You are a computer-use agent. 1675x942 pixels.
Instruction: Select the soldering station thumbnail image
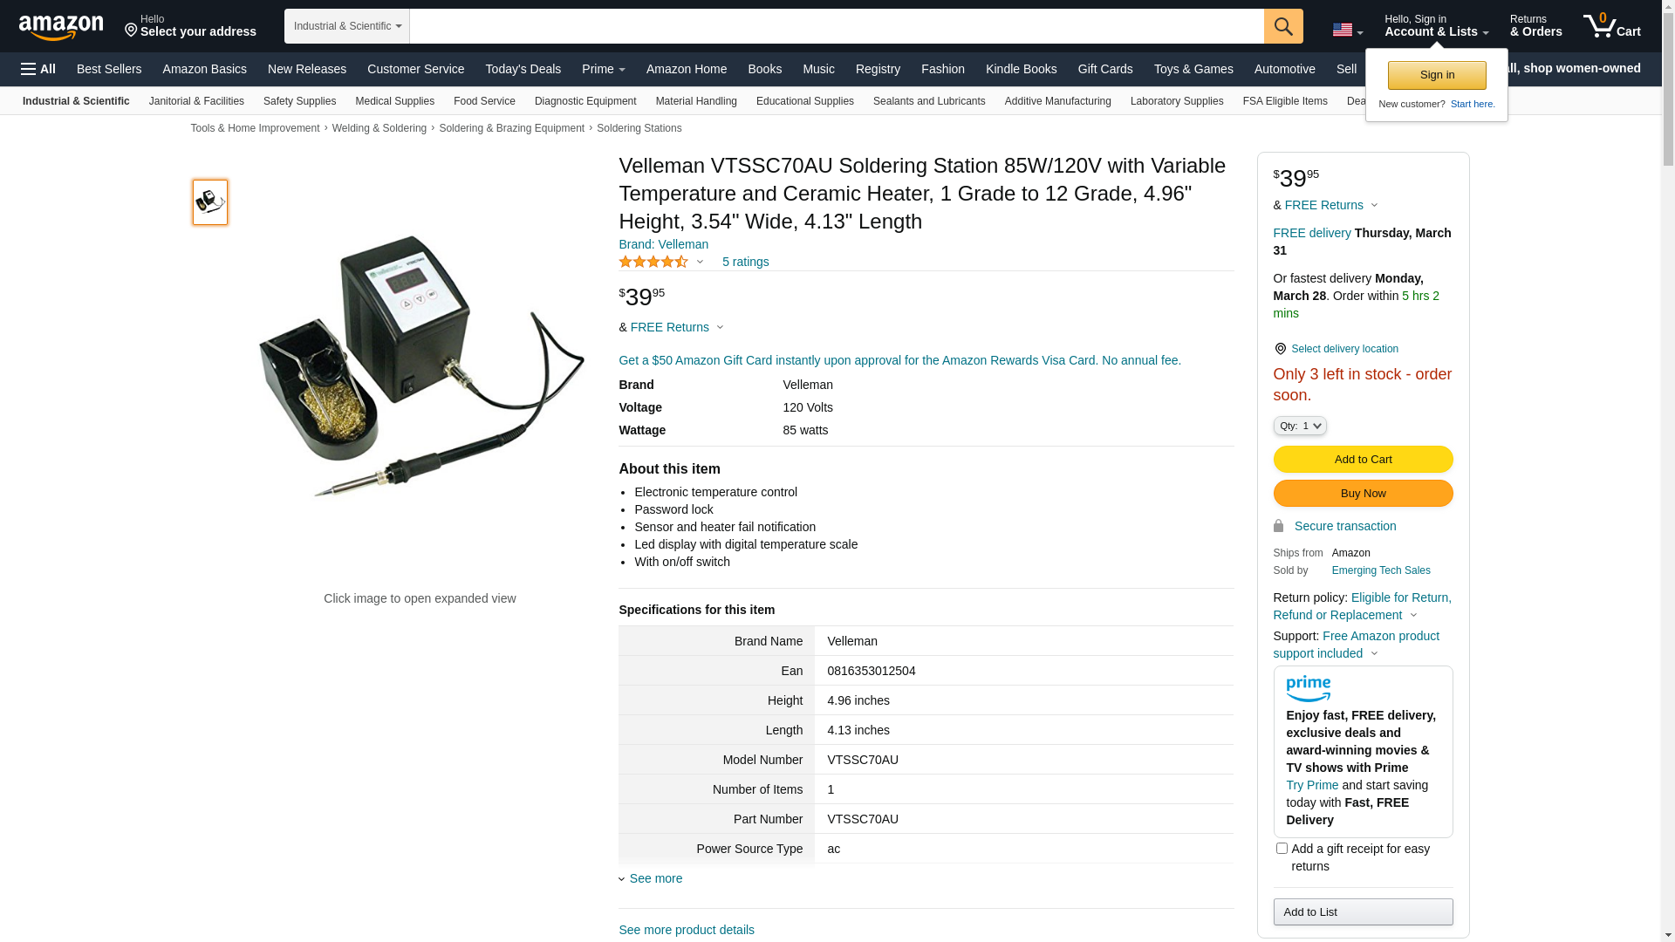pos(210,202)
